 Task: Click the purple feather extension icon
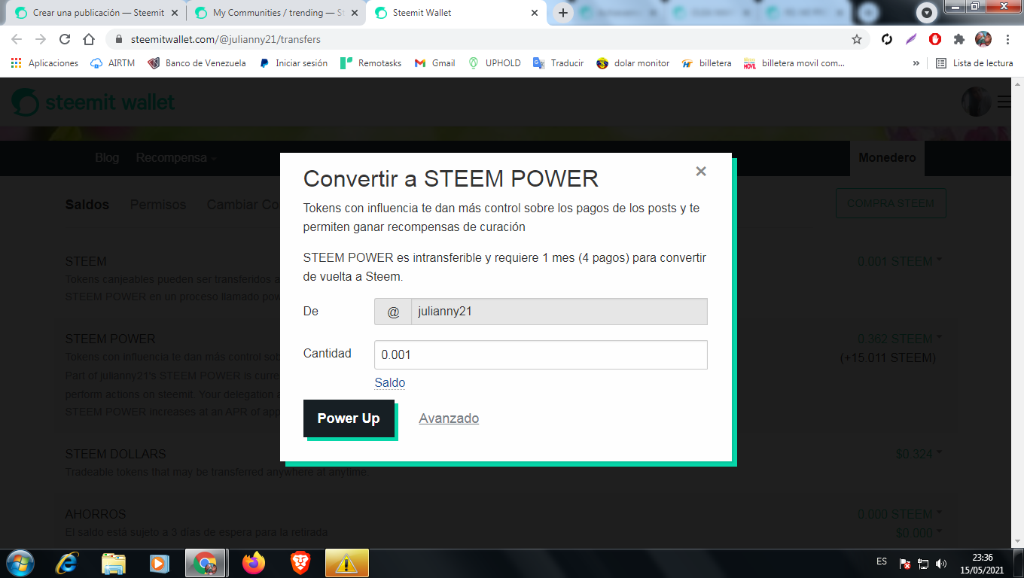coord(911,39)
